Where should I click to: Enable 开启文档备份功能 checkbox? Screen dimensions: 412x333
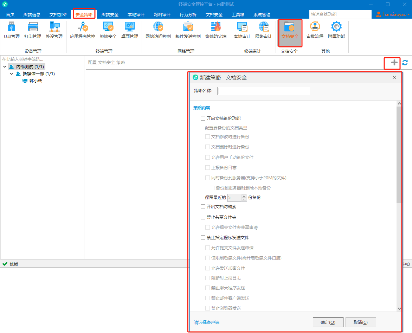[203, 118]
